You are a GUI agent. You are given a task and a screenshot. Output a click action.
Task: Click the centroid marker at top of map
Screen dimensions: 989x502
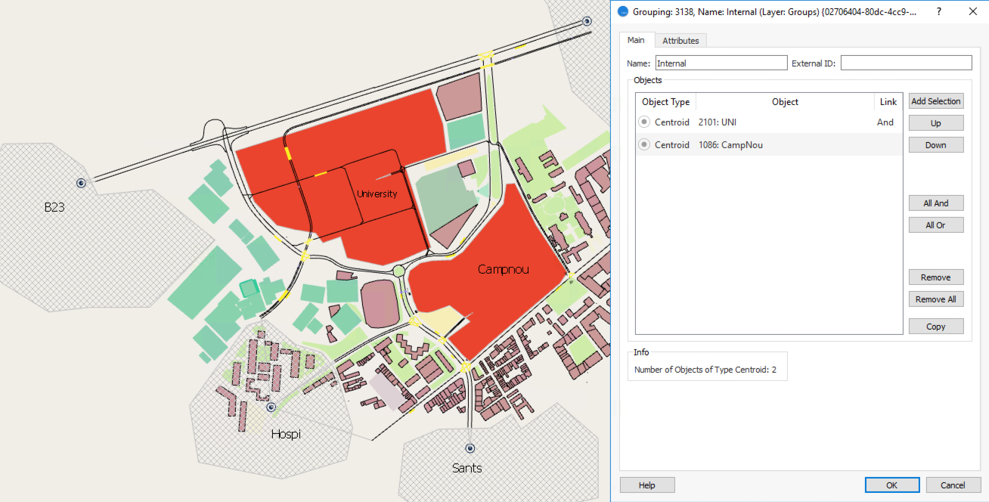(587, 21)
